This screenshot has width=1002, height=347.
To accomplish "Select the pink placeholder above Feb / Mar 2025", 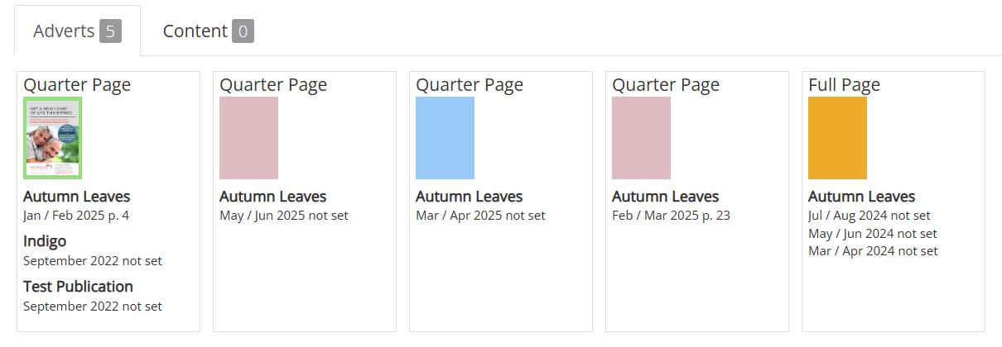I will click(x=641, y=138).
